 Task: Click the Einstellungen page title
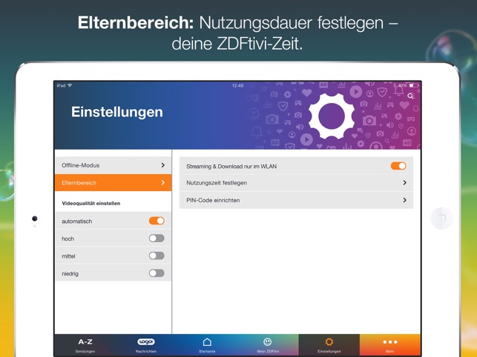point(117,112)
